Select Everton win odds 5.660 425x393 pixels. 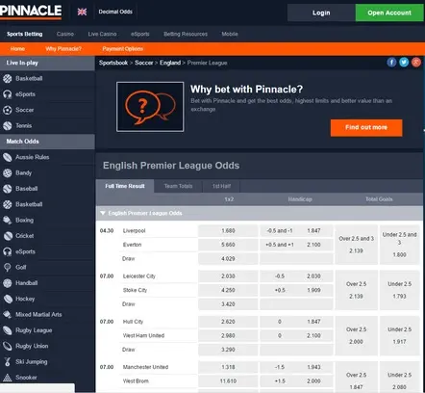[228, 245]
